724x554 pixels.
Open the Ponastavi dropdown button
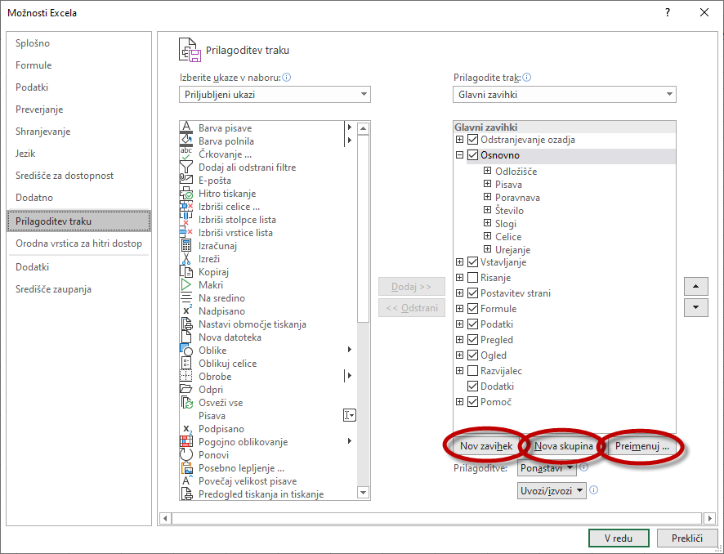[547, 468]
